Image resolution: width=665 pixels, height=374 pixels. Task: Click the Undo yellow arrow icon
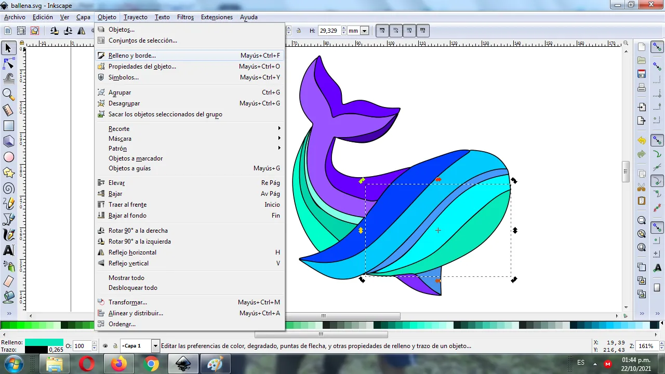642,141
